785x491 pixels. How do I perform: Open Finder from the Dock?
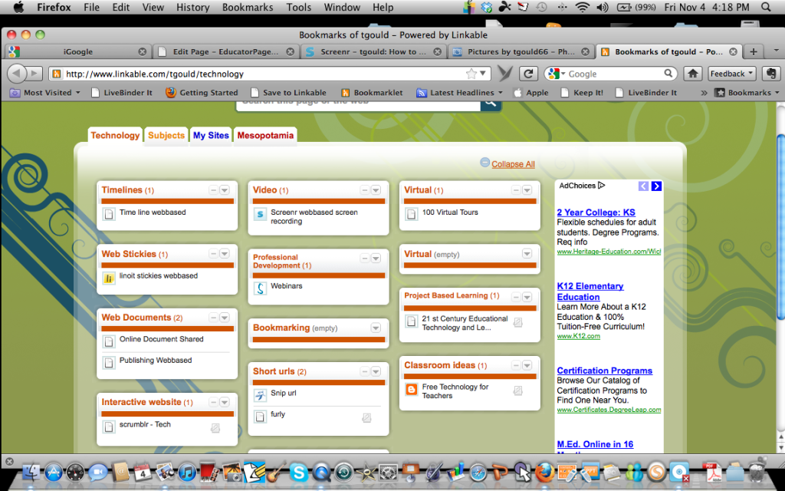(x=31, y=472)
